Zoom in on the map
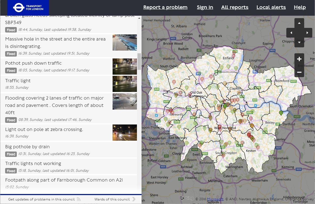The image size is (315, 204). coord(299,59)
